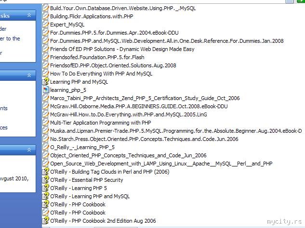Click the icon for McGraw-Hill.How.to.Do.Everything.with.PHP

coord(45,114)
